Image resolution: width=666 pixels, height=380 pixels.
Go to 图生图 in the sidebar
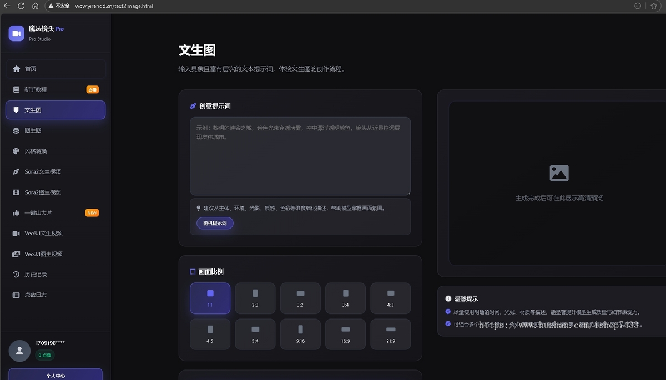tap(56, 130)
